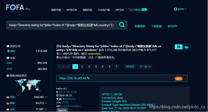Viewport: 208px width, 112px height.
Task: Click the 'Index of /' result title
Action: tap(62, 89)
